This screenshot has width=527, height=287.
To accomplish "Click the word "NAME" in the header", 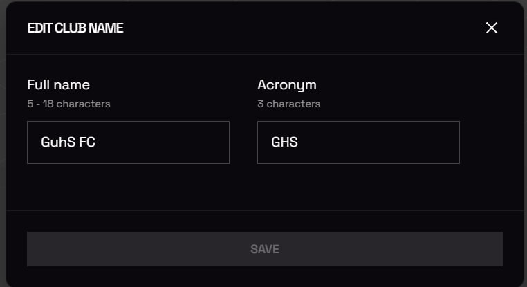I will click(x=107, y=28).
